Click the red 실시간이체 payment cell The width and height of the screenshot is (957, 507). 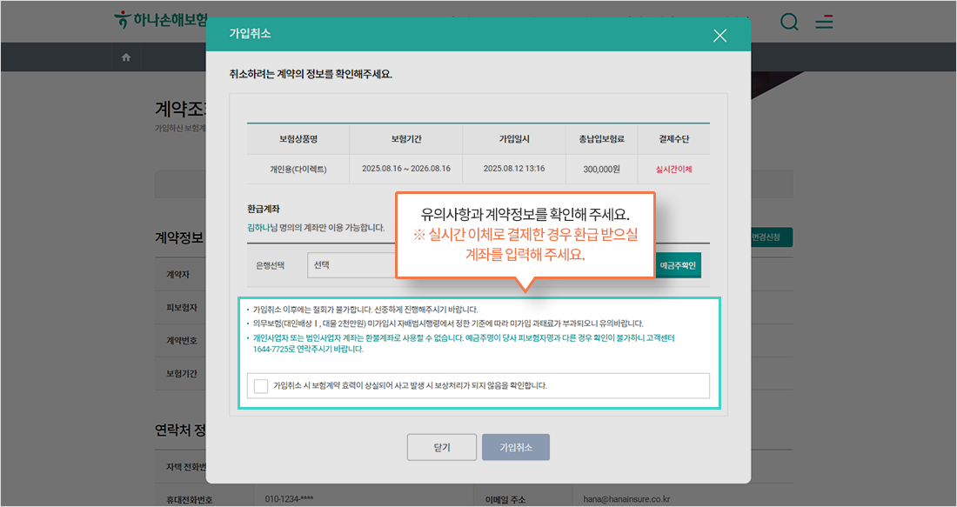pyautogui.click(x=673, y=169)
